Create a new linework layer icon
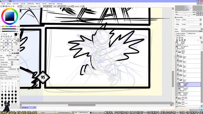The image size is (203, 114). 180,38
